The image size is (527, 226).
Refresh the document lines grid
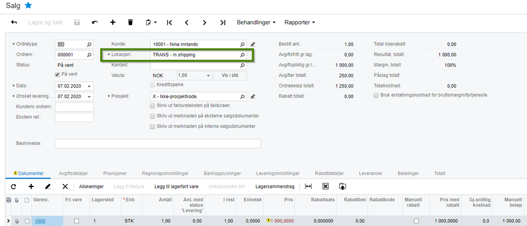pyautogui.click(x=14, y=186)
